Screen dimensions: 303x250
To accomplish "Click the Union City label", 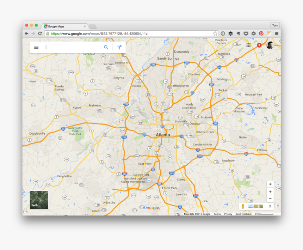I will 109,203.
